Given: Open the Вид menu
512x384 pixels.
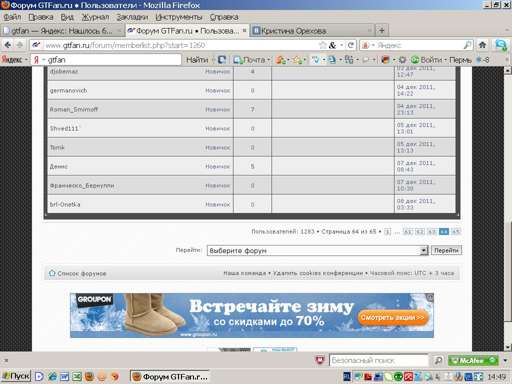Looking at the screenshot, I should [67, 17].
